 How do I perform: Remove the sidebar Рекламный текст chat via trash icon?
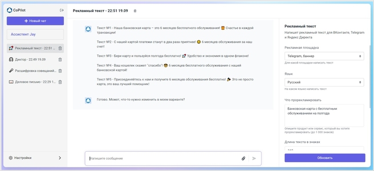(60, 48)
